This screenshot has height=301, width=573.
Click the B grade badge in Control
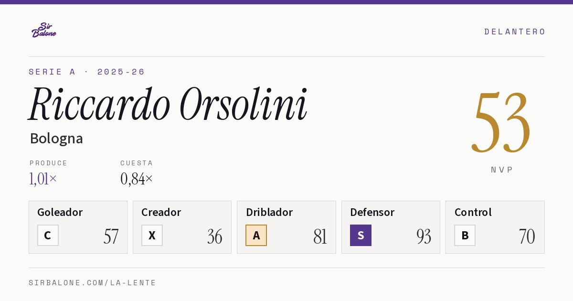pyautogui.click(x=465, y=235)
